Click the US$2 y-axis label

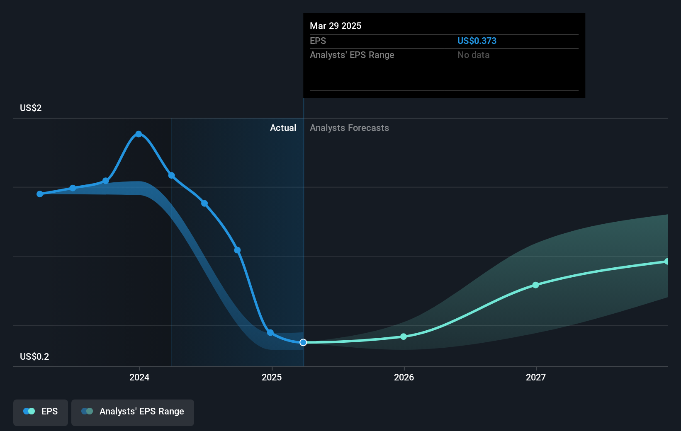pyautogui.click(x=31, y=108)
